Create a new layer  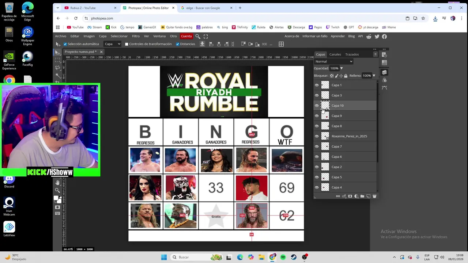coord(368,196)
